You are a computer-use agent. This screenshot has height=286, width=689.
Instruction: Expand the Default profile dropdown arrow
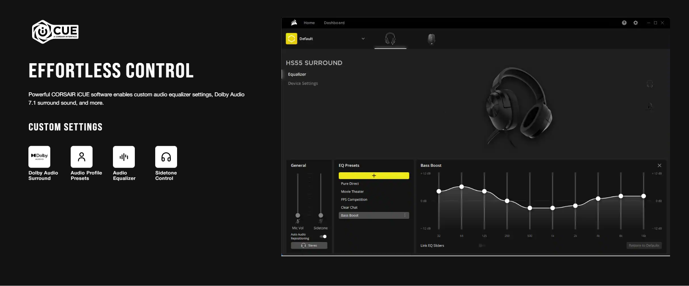click(x=363, y=39)
